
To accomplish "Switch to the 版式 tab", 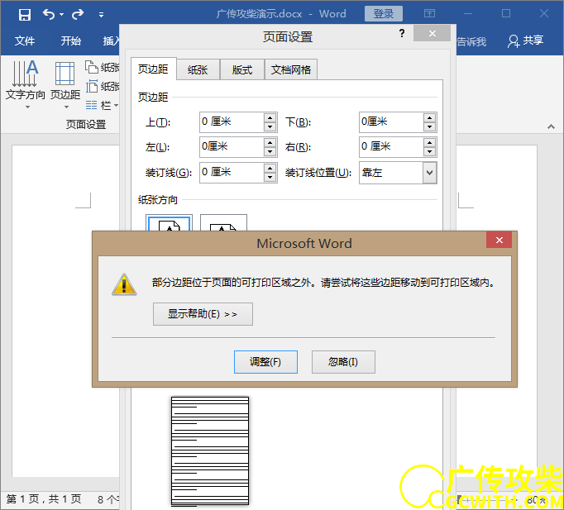I will pyautogui.click(x=242, y=69).
